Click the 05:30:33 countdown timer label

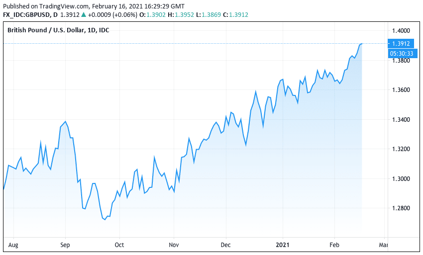tap(400, 53)
